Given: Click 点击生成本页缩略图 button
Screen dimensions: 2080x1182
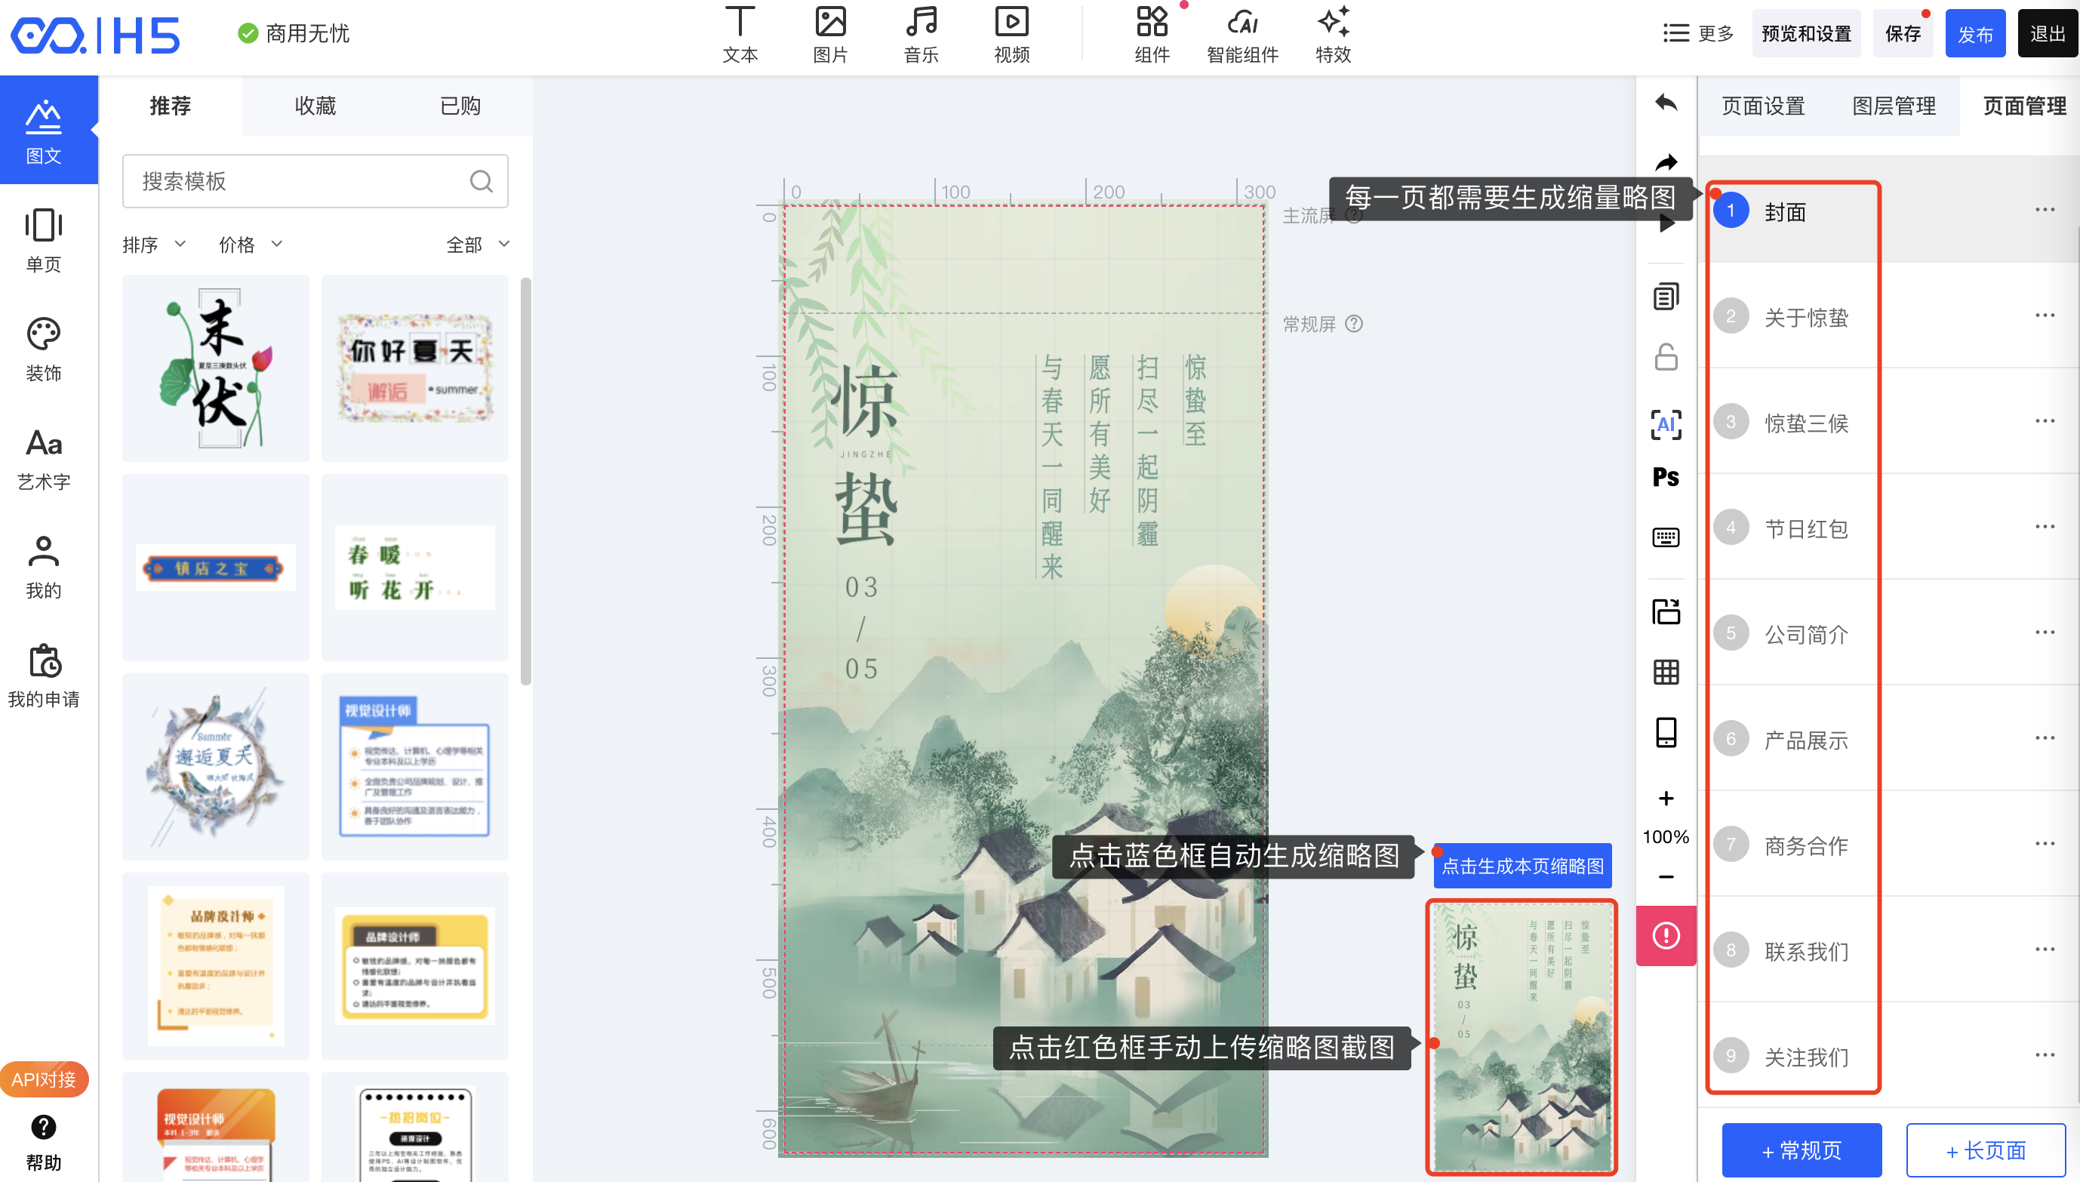Looking at the screenshot, I should coord(1522,866).
